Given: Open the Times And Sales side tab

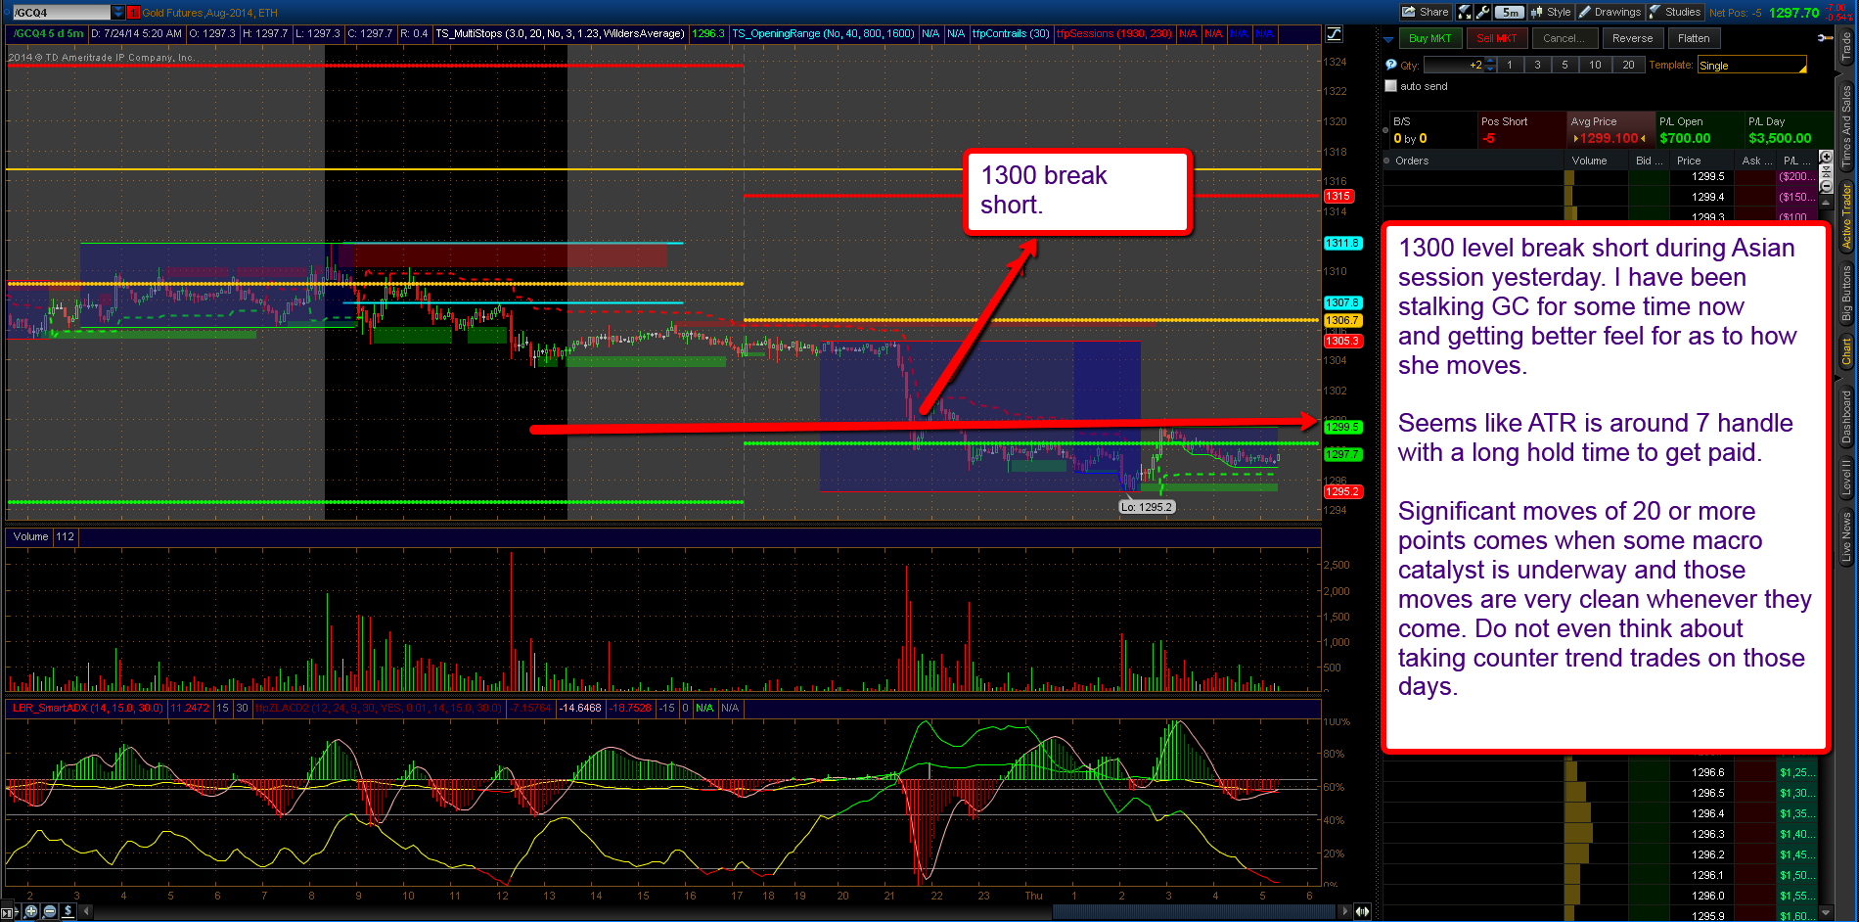Looking at the screenshot, I should coord(1846,126).
